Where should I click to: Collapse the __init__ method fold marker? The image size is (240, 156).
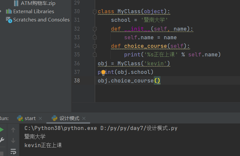point(95,29)
